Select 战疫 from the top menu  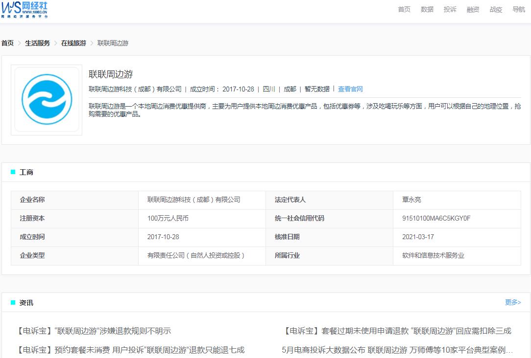[495, 9]
